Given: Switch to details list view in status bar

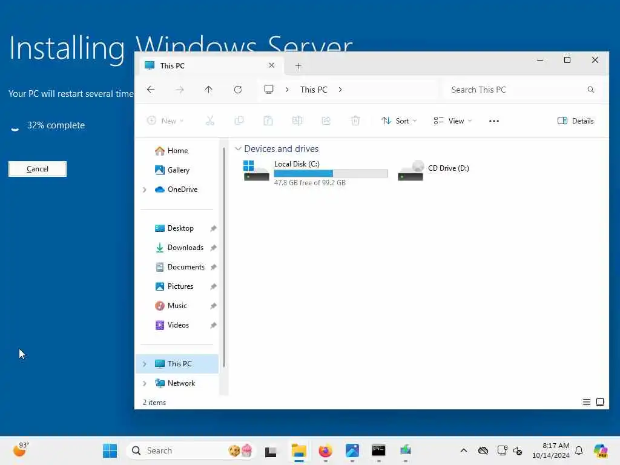Looking at the screenshot, I should point(586,402).
